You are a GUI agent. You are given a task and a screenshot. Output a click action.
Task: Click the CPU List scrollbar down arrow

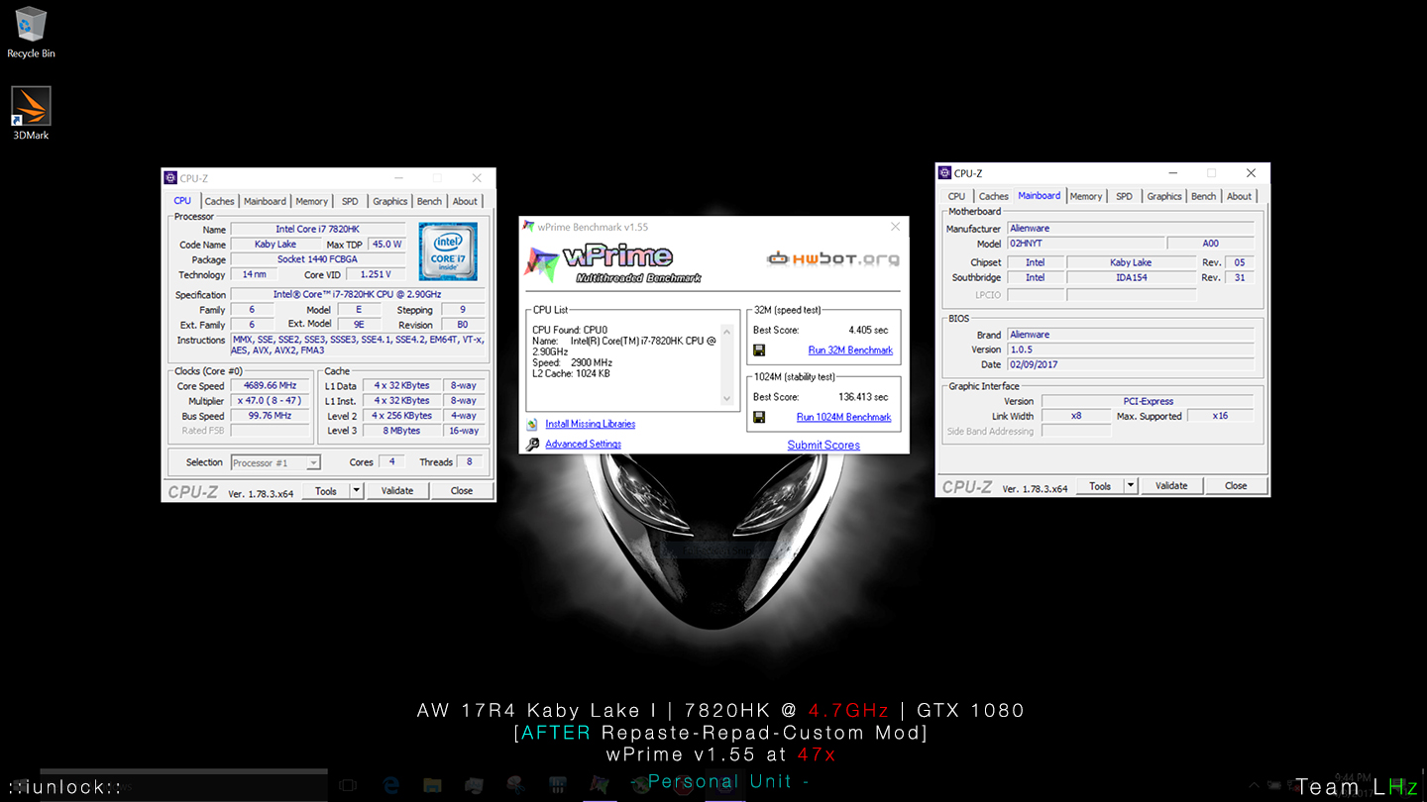(726, 399)
